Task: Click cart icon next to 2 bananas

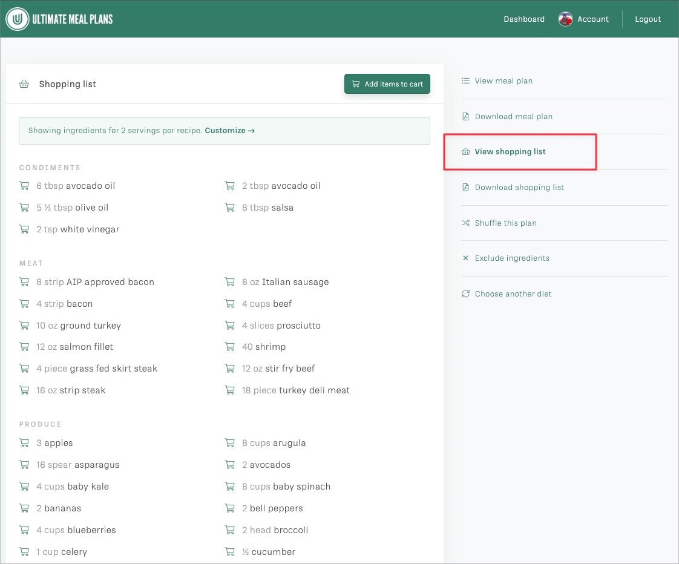Action: pyautogui.click(x=24, y=508)
